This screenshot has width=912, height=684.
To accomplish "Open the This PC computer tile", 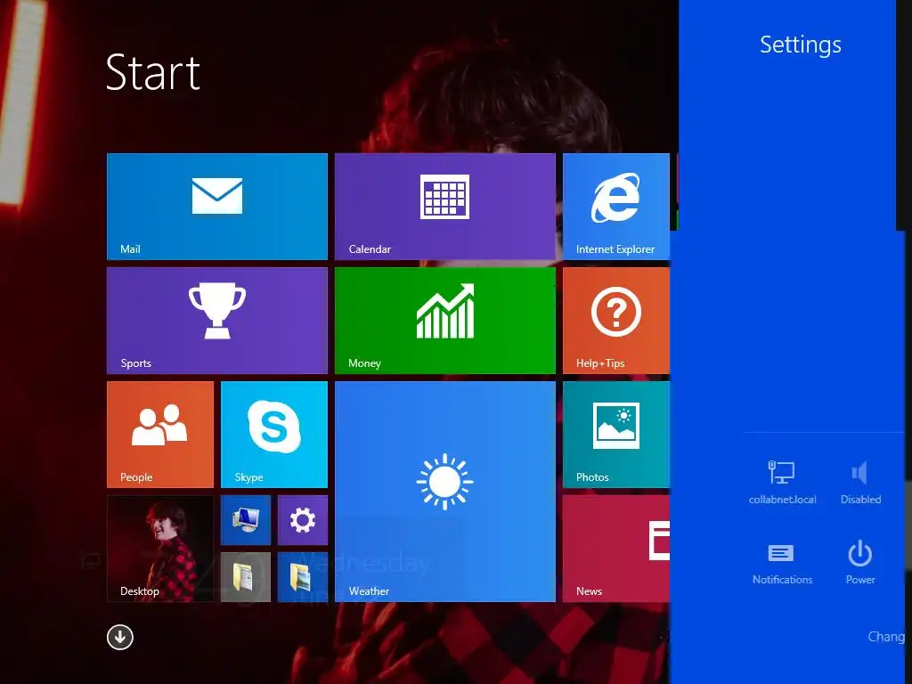I will 246,520.
